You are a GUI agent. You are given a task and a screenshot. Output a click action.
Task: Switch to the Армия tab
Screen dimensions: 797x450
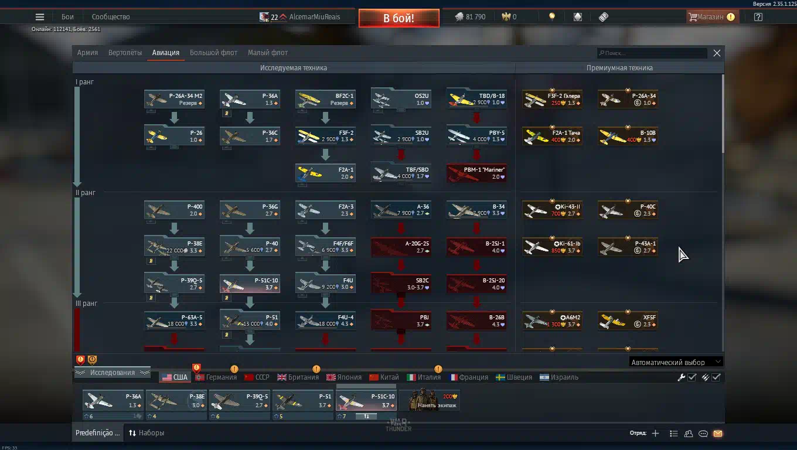coord(87,53)
